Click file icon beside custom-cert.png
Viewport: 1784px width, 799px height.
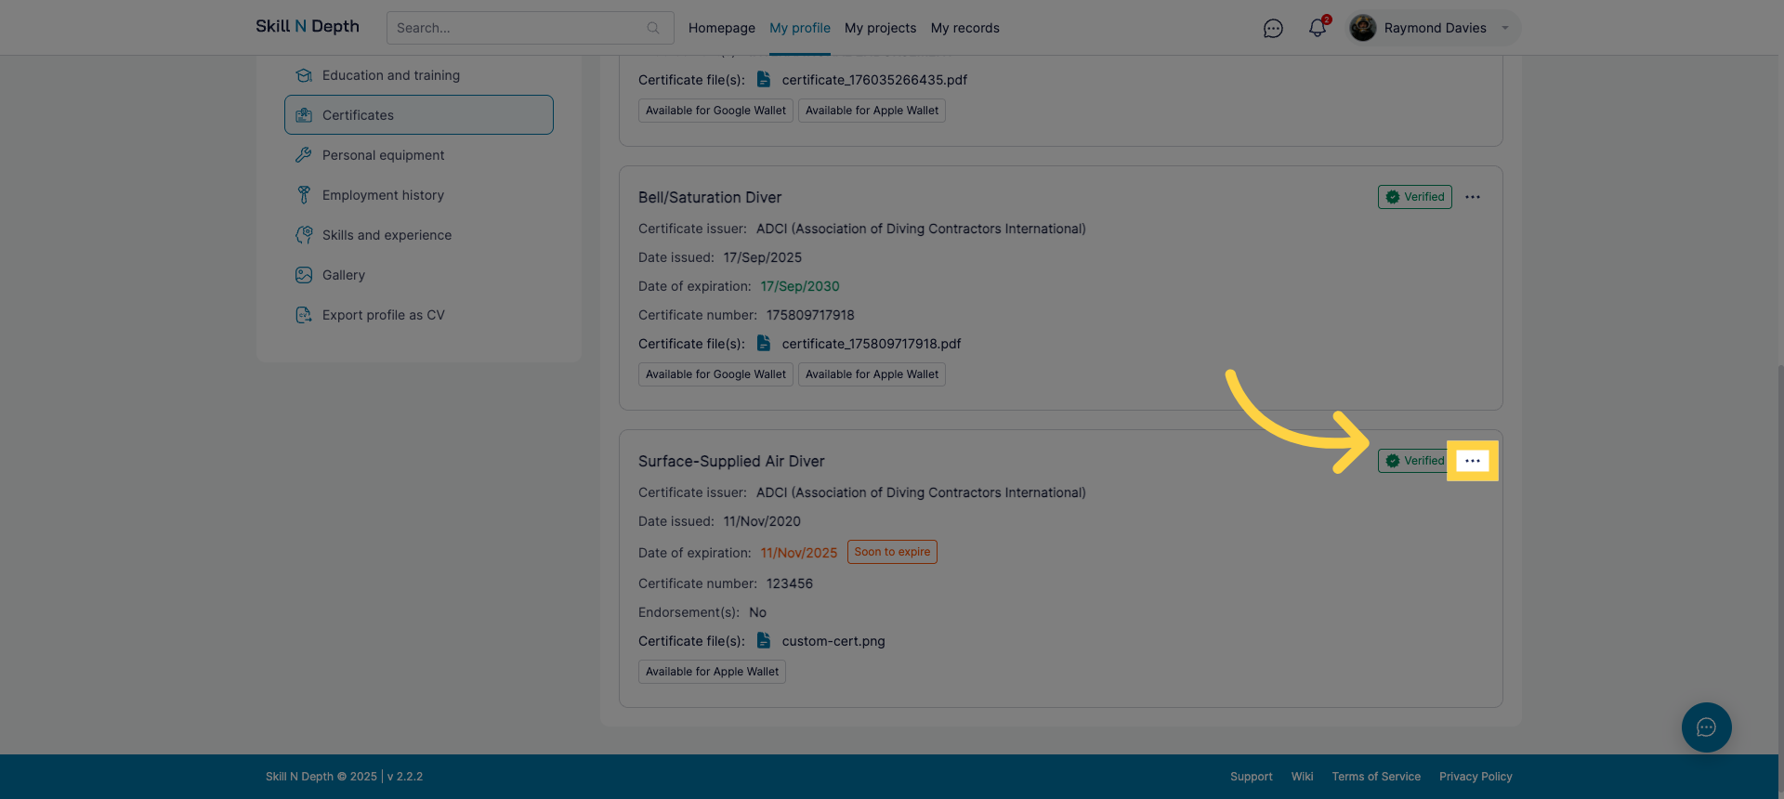[x=764, y=640]
